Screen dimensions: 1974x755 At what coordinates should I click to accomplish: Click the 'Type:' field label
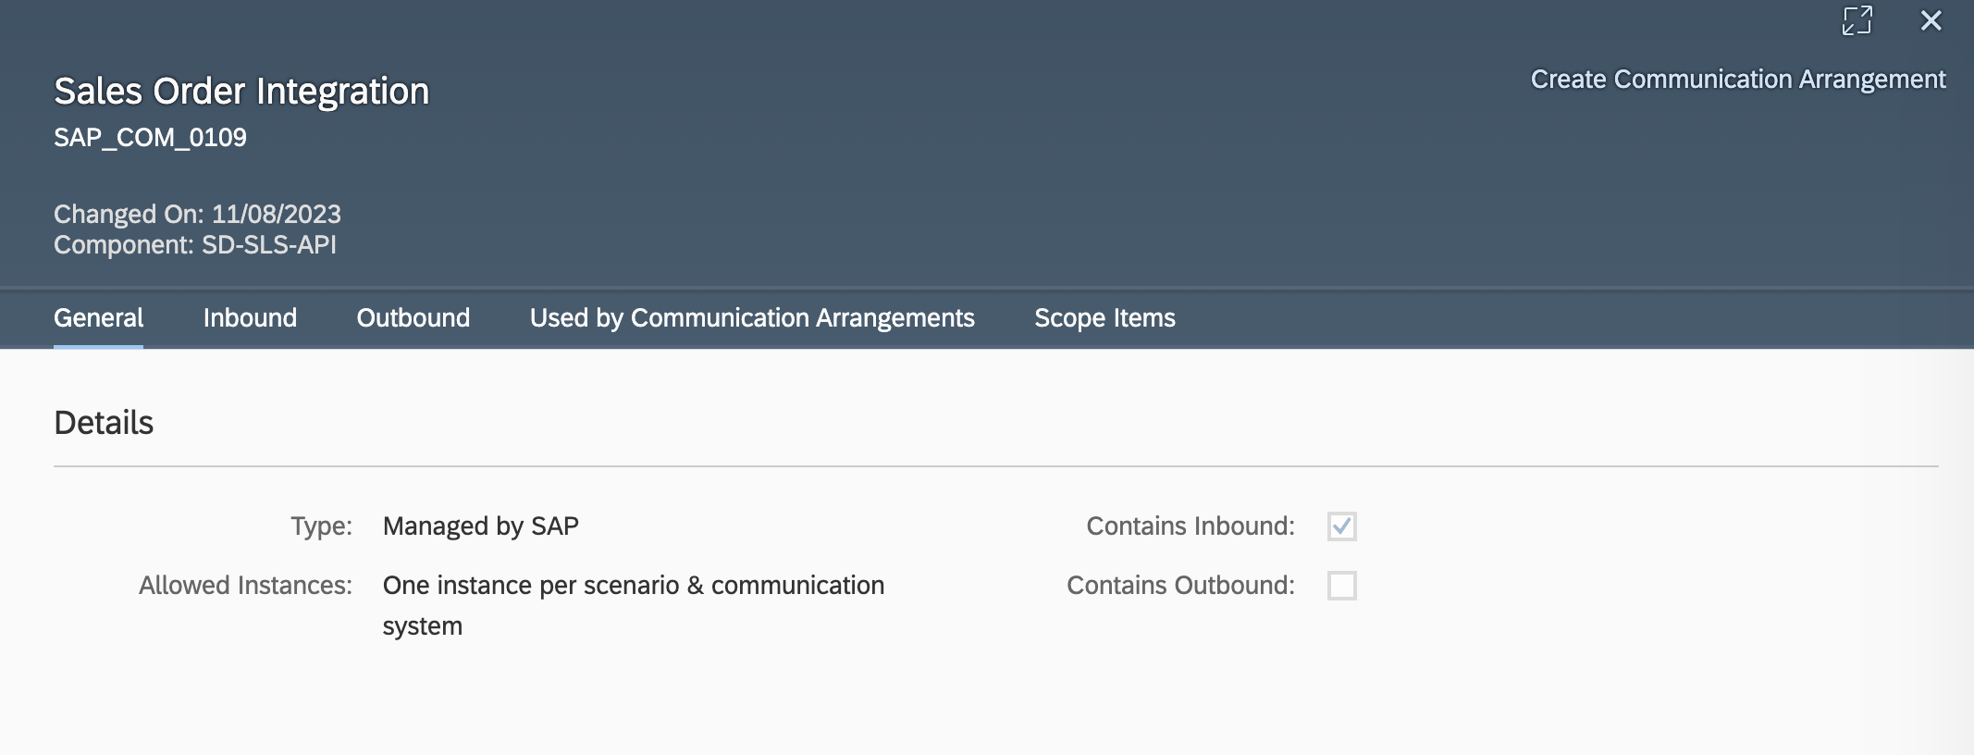pyautogui.click(x=321, y=526)
